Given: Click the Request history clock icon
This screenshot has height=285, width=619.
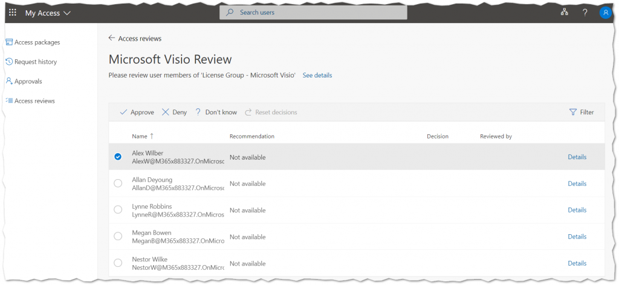Looking at the screenshot, I should coord(9,62).
